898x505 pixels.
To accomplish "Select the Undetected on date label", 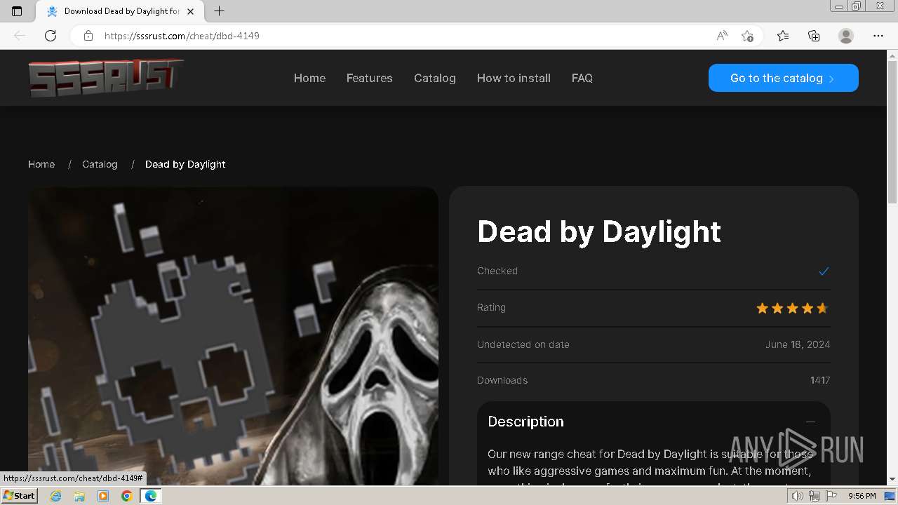I will tap(523, 344).
